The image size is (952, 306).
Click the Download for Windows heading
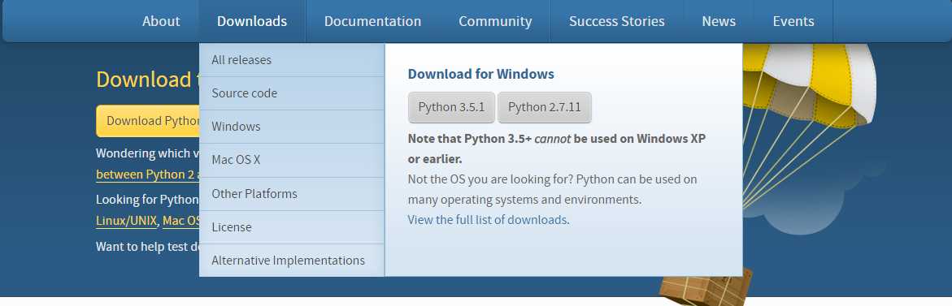(480, 74)
